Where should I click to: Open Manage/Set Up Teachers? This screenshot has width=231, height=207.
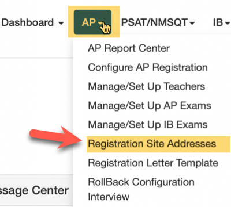point(146,86)
